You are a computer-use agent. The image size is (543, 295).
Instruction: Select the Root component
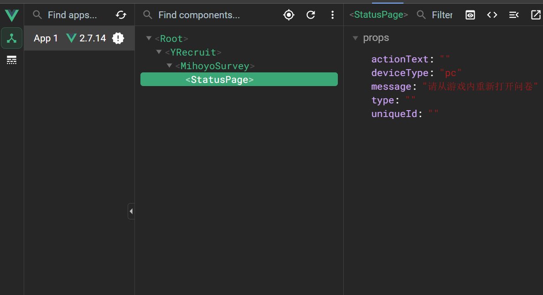point(171,38)
